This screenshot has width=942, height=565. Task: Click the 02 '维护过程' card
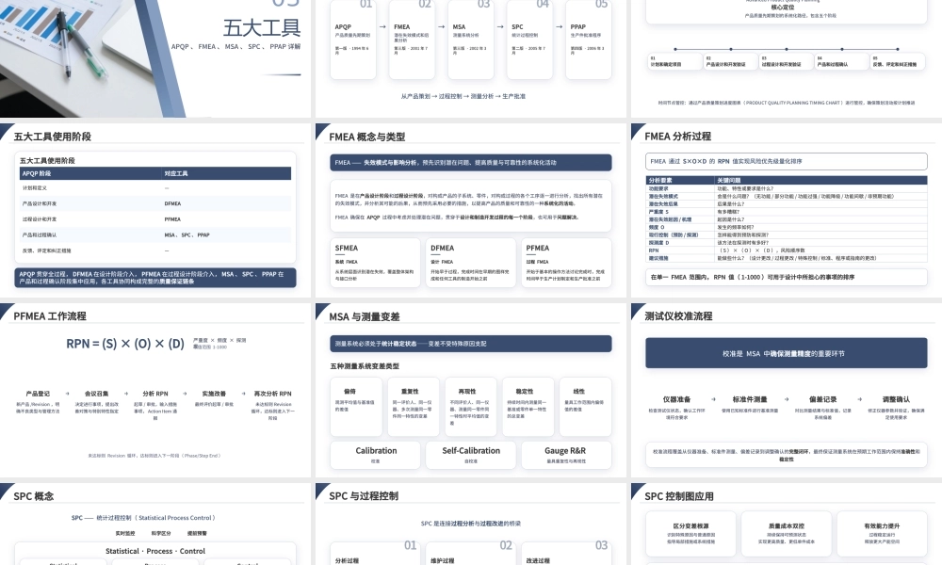pyautogui.click(x=471, y=554)
